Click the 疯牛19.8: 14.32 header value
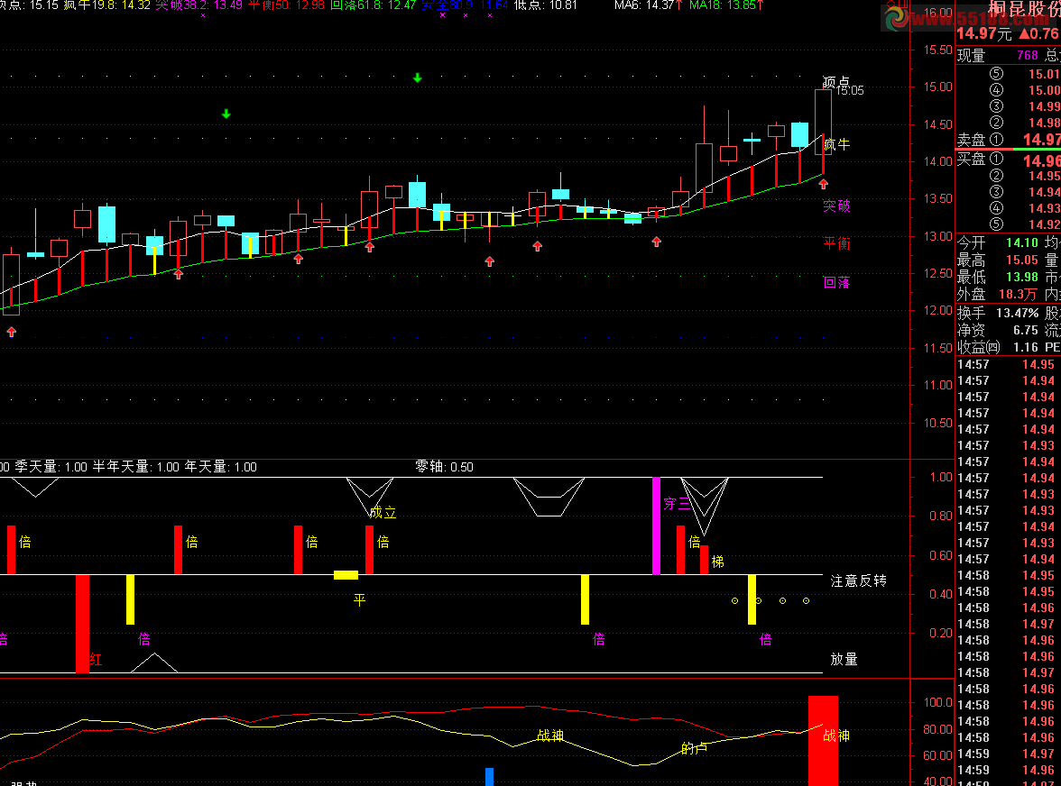The height and width of the screenshot is (786, 1061). tap(106, 5)
